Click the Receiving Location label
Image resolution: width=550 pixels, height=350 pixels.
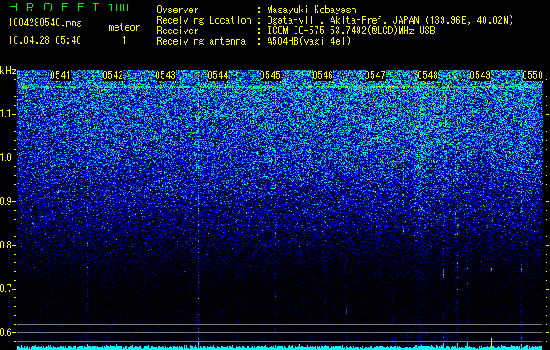pyautogui.click(x=204, y=20)
